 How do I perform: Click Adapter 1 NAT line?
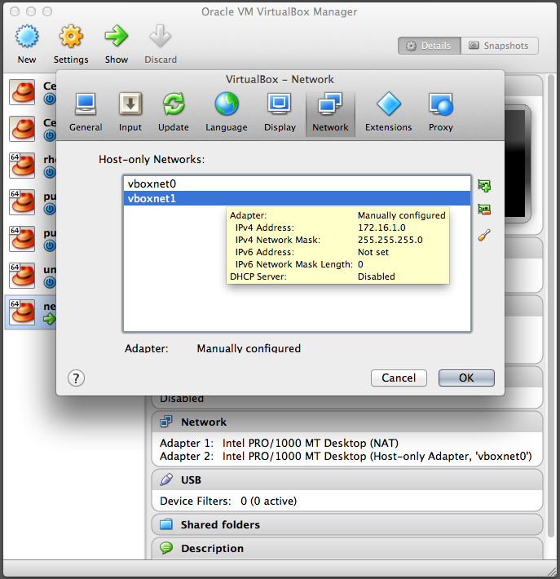click(x=279, y=443)
